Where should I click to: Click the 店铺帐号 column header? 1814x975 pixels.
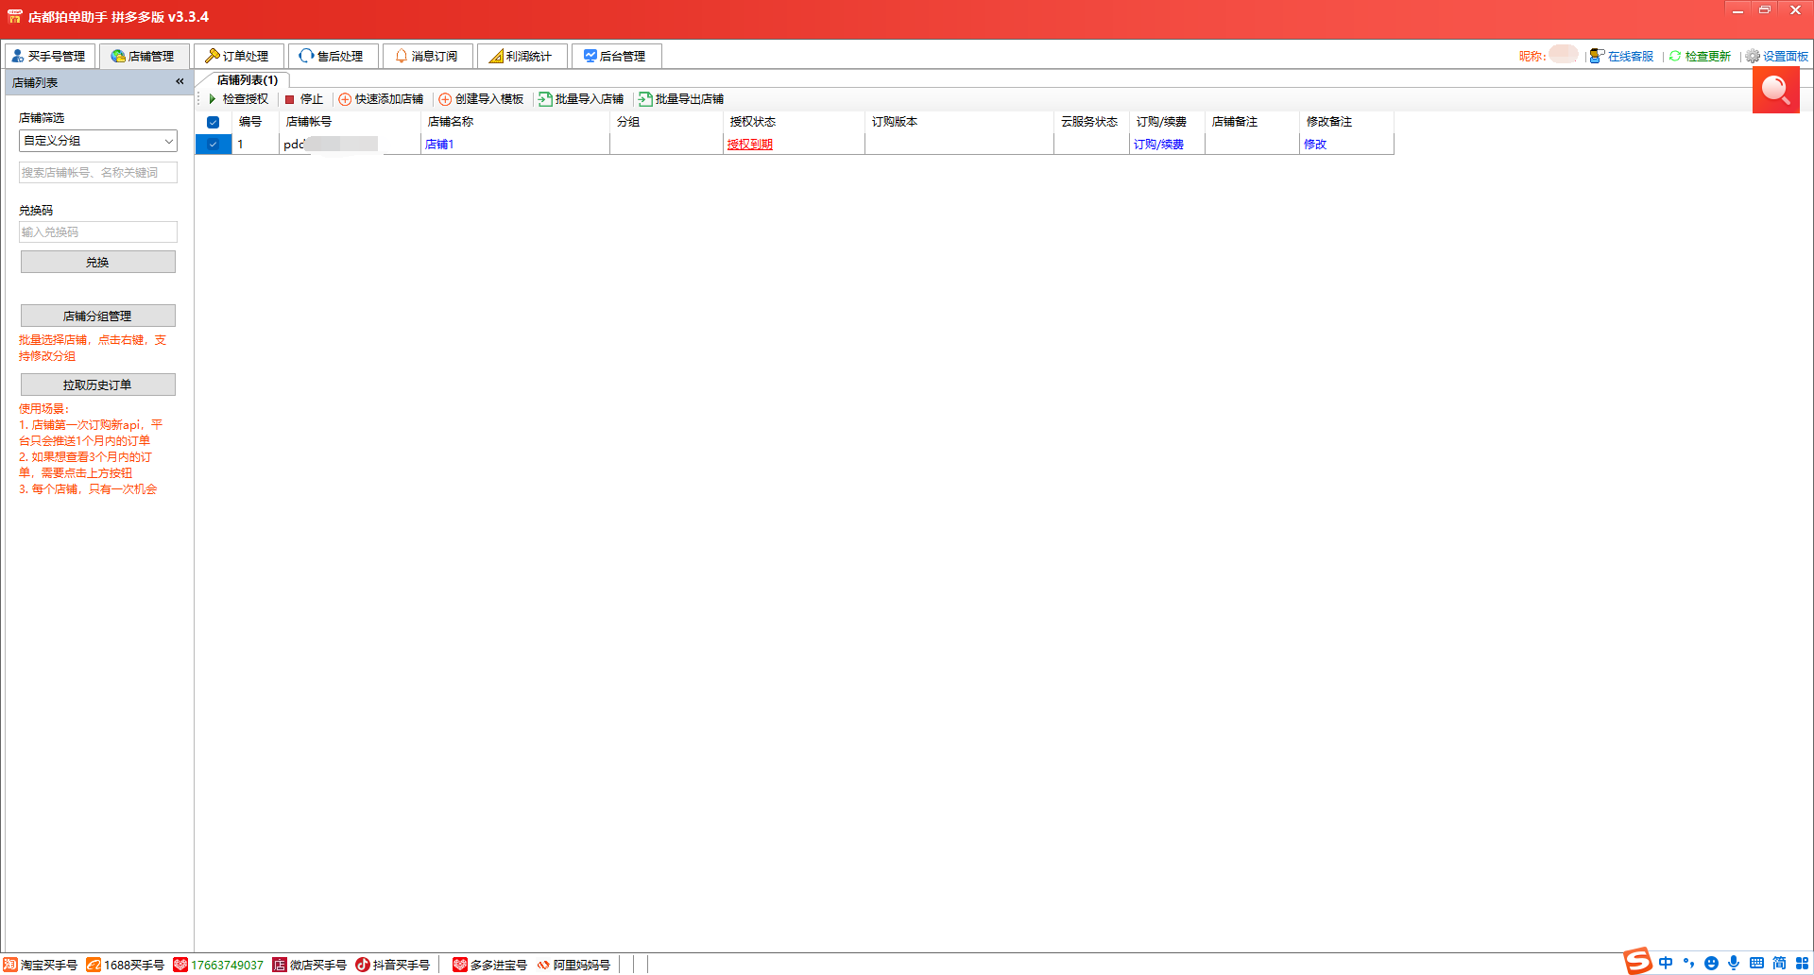[x=350, y=122]
